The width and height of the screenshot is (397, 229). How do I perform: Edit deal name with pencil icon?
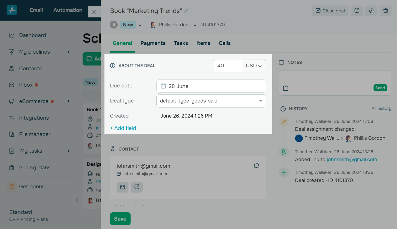pos(186,11)
